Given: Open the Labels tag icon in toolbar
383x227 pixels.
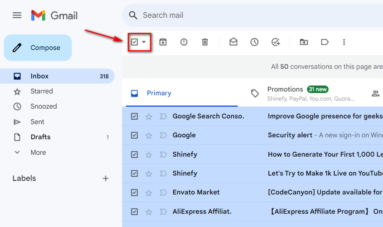Looking at the screenshot, I should (x=325, y=42).
